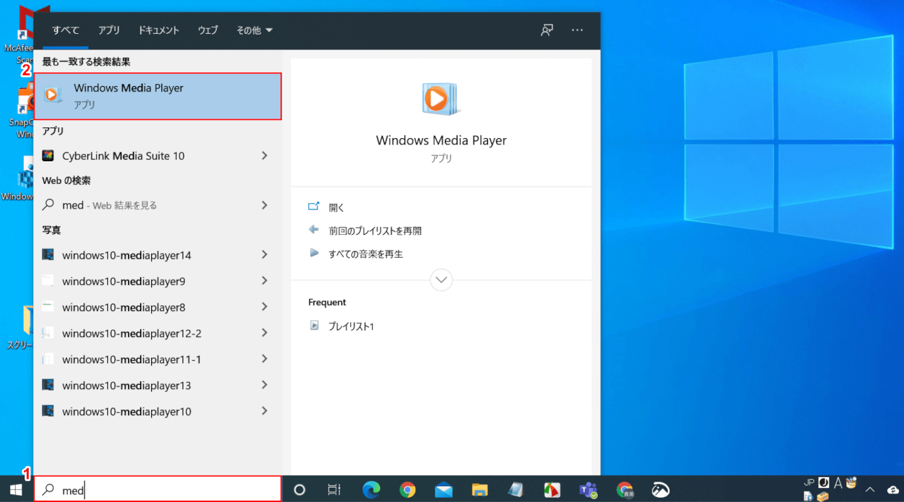Expand windows10-mediaplayer9 chevron
904x502 pixels.
pos(265,281)
